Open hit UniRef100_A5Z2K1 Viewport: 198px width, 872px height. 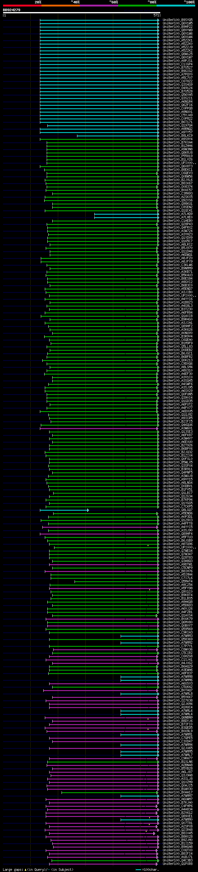pyautogui.click(x=178, y=40)
